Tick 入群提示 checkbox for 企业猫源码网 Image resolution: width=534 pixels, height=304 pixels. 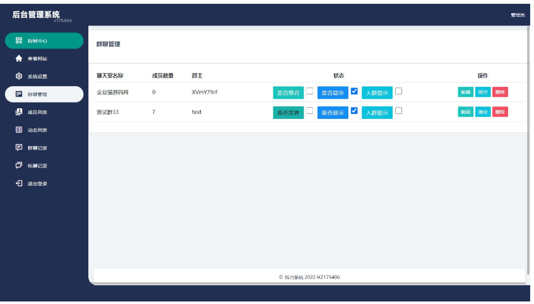(x=398, y=91)
